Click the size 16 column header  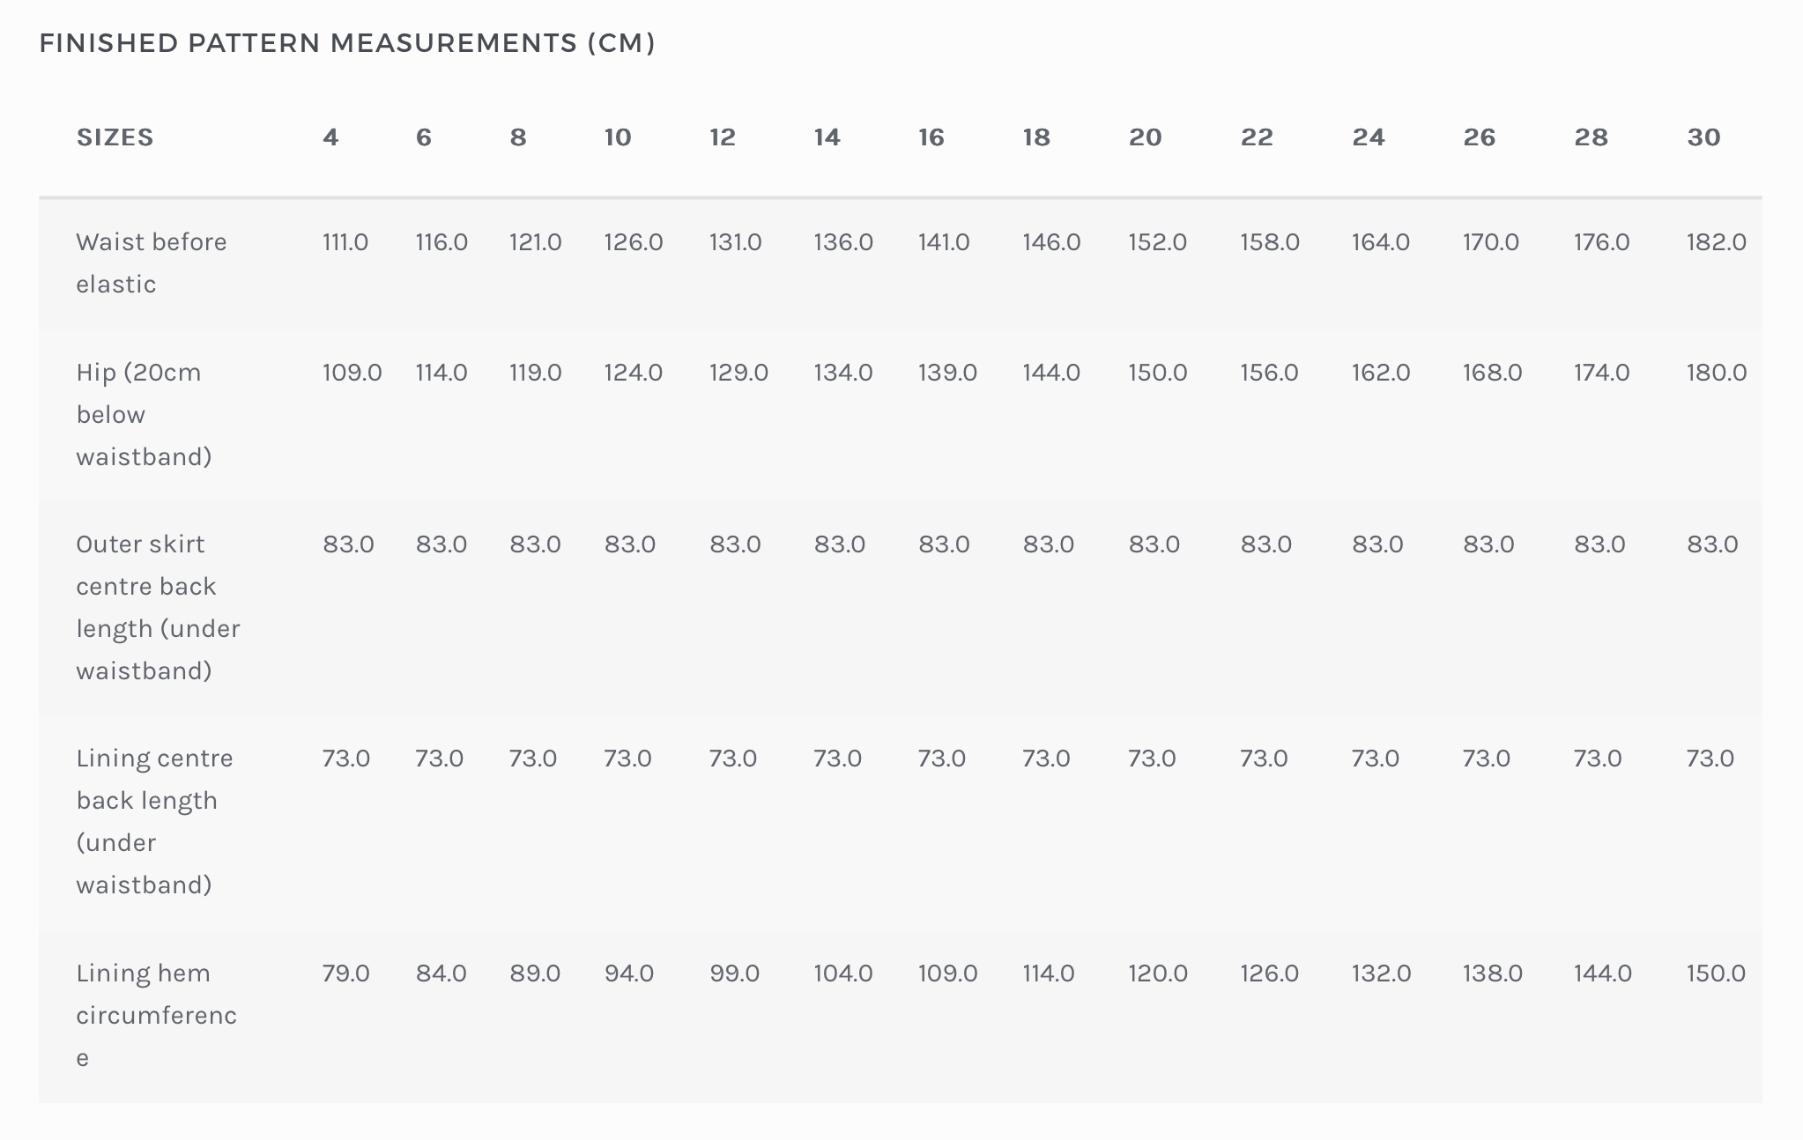[931, 137]
